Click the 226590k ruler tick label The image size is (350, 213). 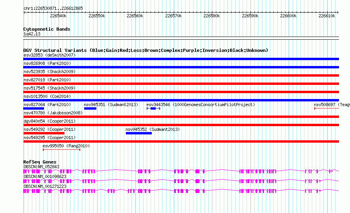pyautogui.click(x=250, y=16)
